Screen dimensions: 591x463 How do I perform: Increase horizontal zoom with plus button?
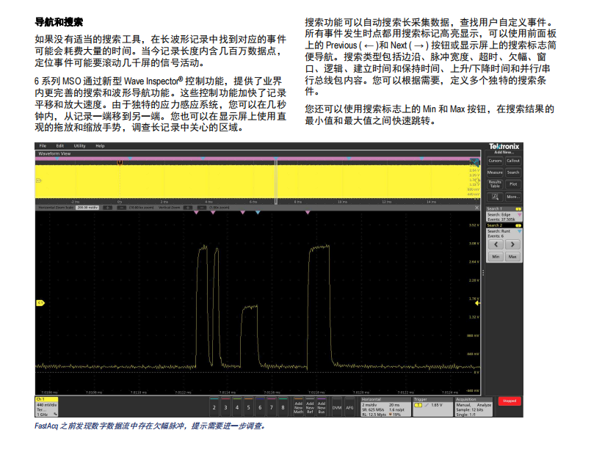(107, 208)
